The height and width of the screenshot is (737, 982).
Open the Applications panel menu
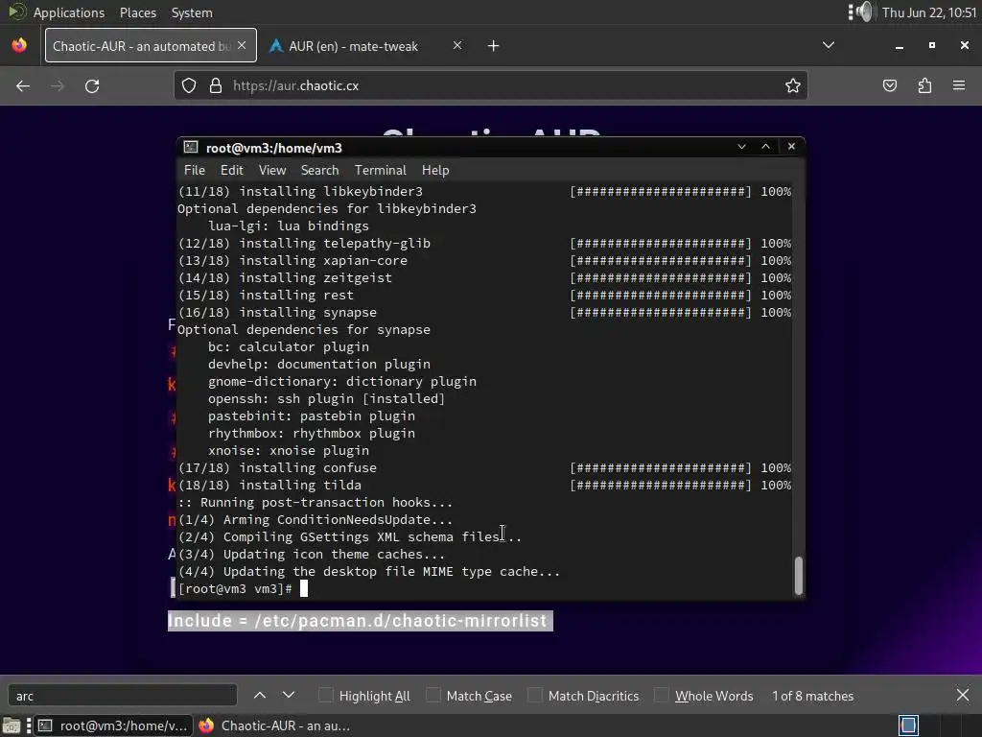[69, 12]
